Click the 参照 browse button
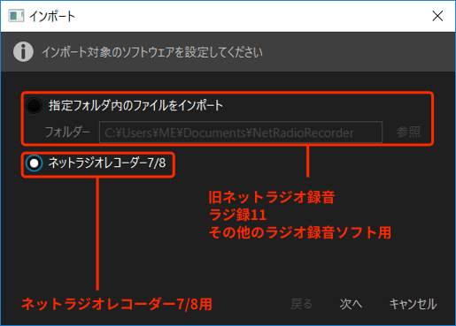Screen dimensions: 456x326 click(408, 133)
